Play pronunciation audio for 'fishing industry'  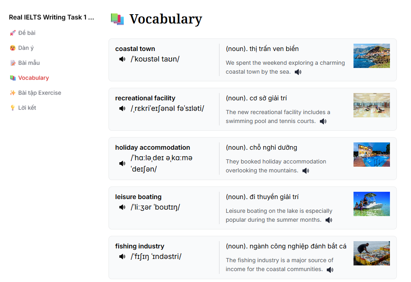pos(122,257)
